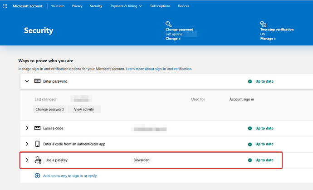Image resolution: width=313 pixels, height=190 pixels.
Task: Click the Used for label
Action: [x=198, y=99]
